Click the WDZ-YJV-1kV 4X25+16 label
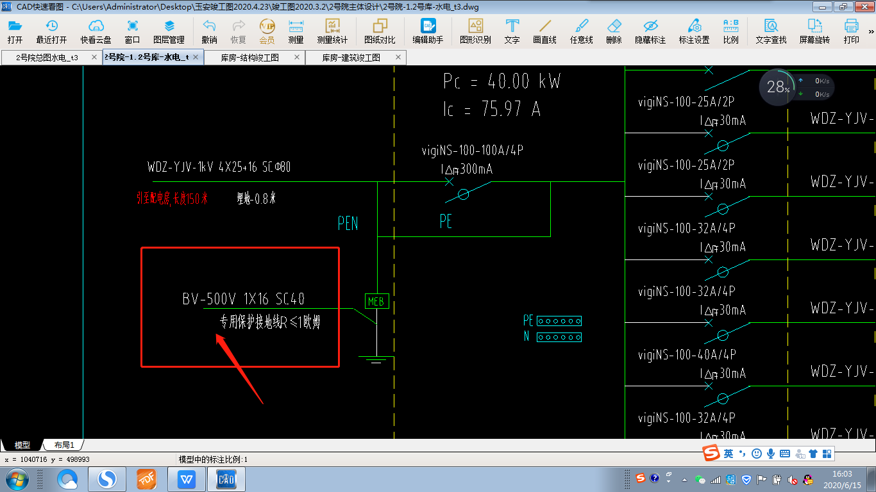 tap(219, 167)
